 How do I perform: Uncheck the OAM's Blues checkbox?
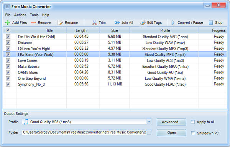point(8,72)
